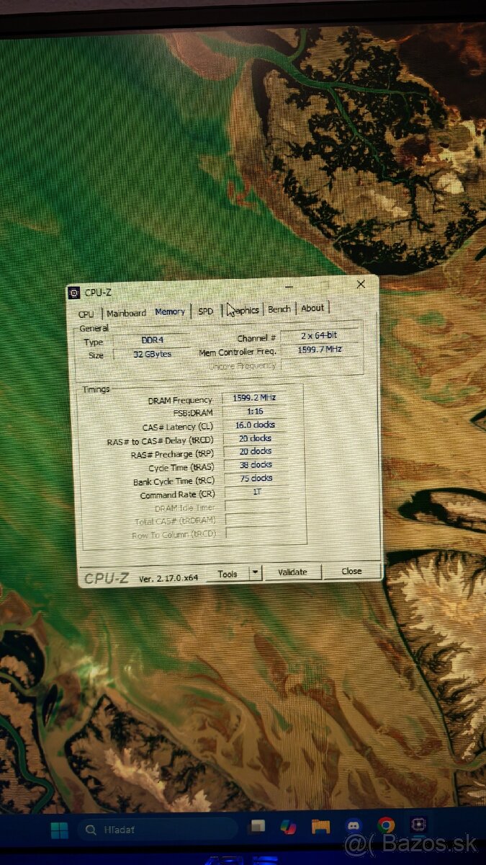The image size is (486, 865).
Task: Close the CPU-Z window with X
Action: pyautogui.click(x=361, y=284)
